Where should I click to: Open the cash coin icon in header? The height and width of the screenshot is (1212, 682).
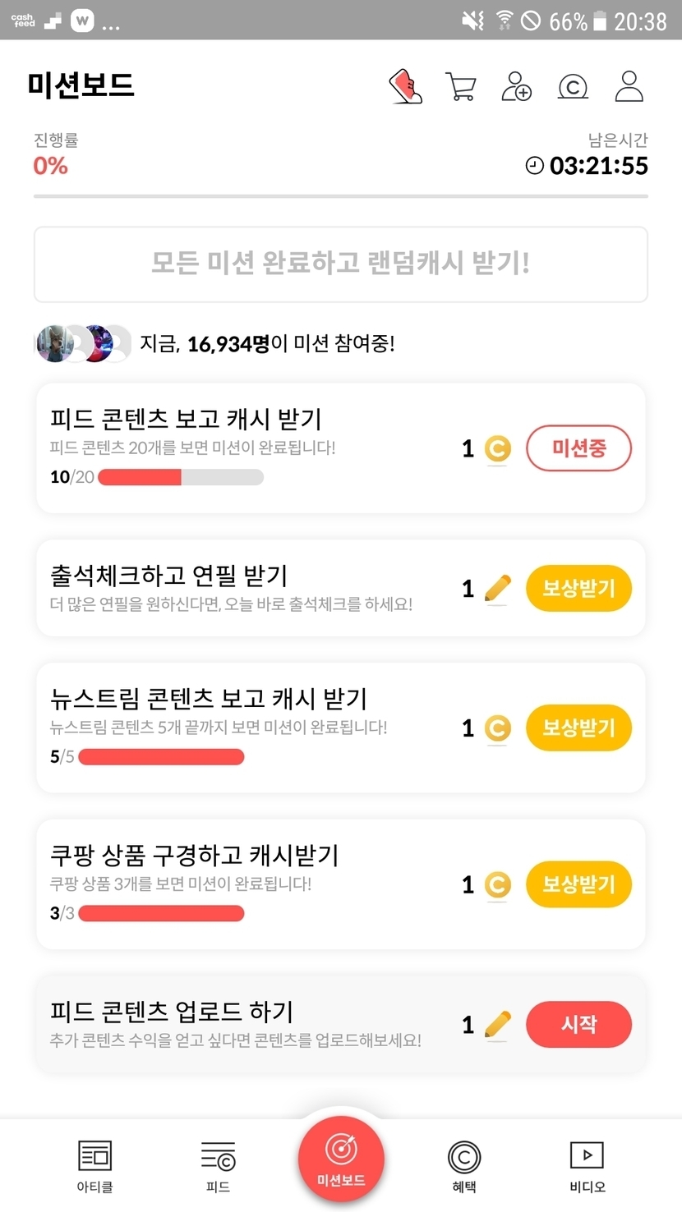click(x=573, y=86)
